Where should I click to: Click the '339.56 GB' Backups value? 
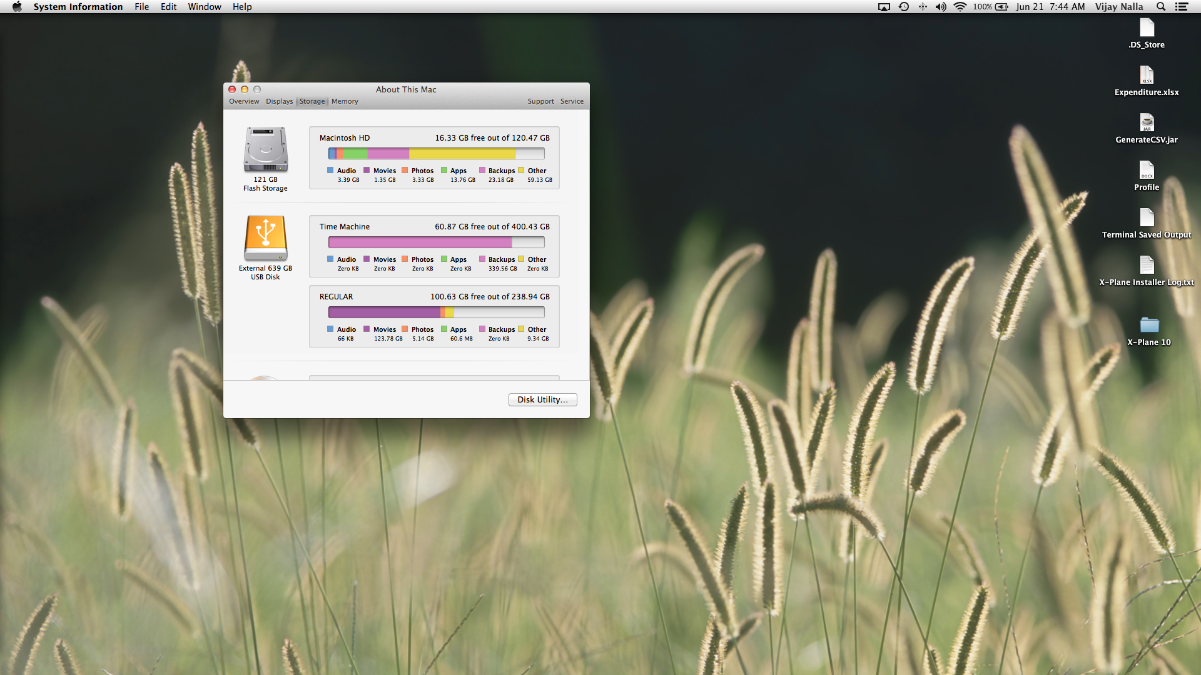(x=503, y=269)
